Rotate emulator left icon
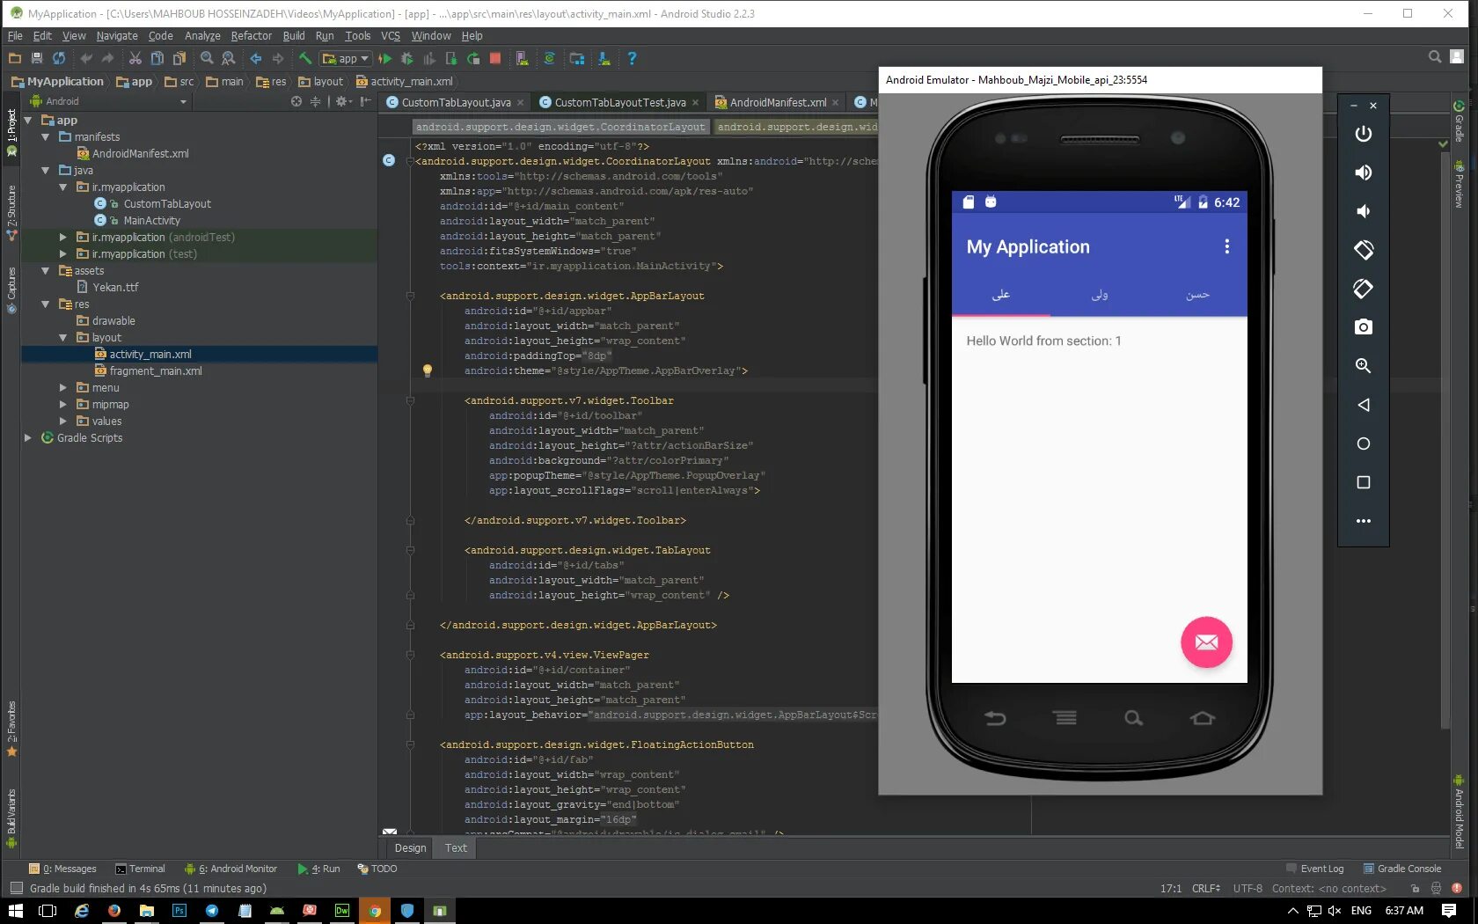The height and width of the screenshot is (924, 1478). pos(1364,250)
